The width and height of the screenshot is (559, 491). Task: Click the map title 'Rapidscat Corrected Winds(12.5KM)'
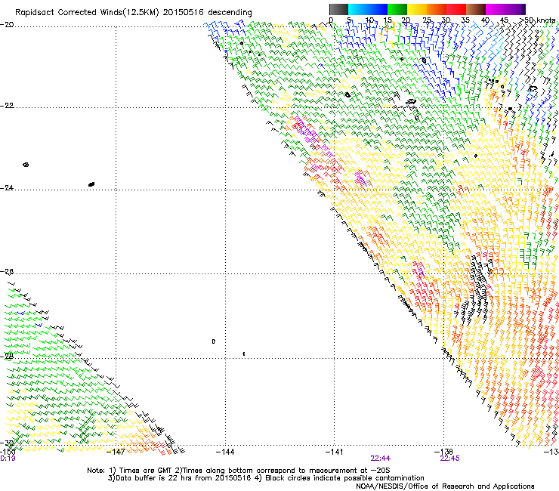point(87,13)
